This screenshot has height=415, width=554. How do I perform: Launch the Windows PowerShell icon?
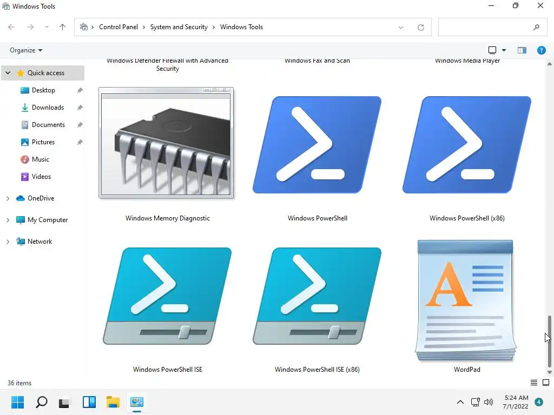click(x=317, y=145)
